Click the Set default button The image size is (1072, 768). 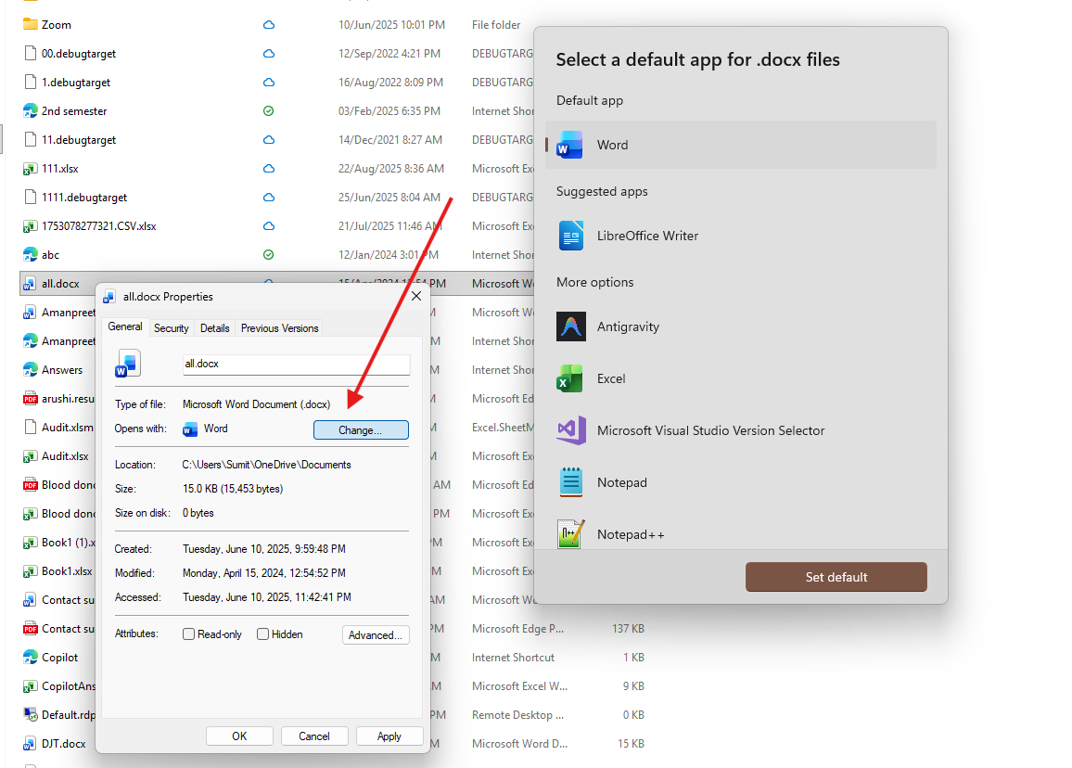point(836,577)
